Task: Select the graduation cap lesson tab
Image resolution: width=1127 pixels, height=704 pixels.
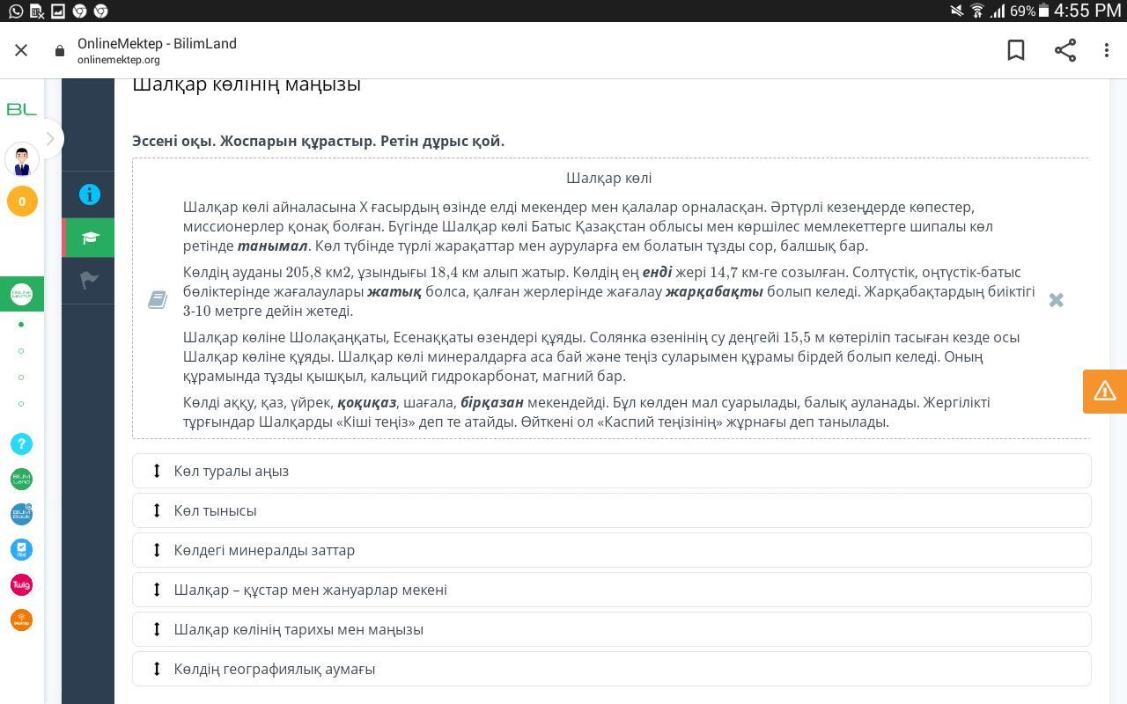Action: [x=90, y=238]
